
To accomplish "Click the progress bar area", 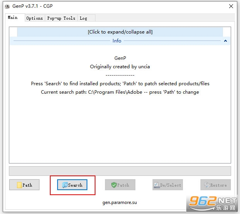I will [120, 171].
